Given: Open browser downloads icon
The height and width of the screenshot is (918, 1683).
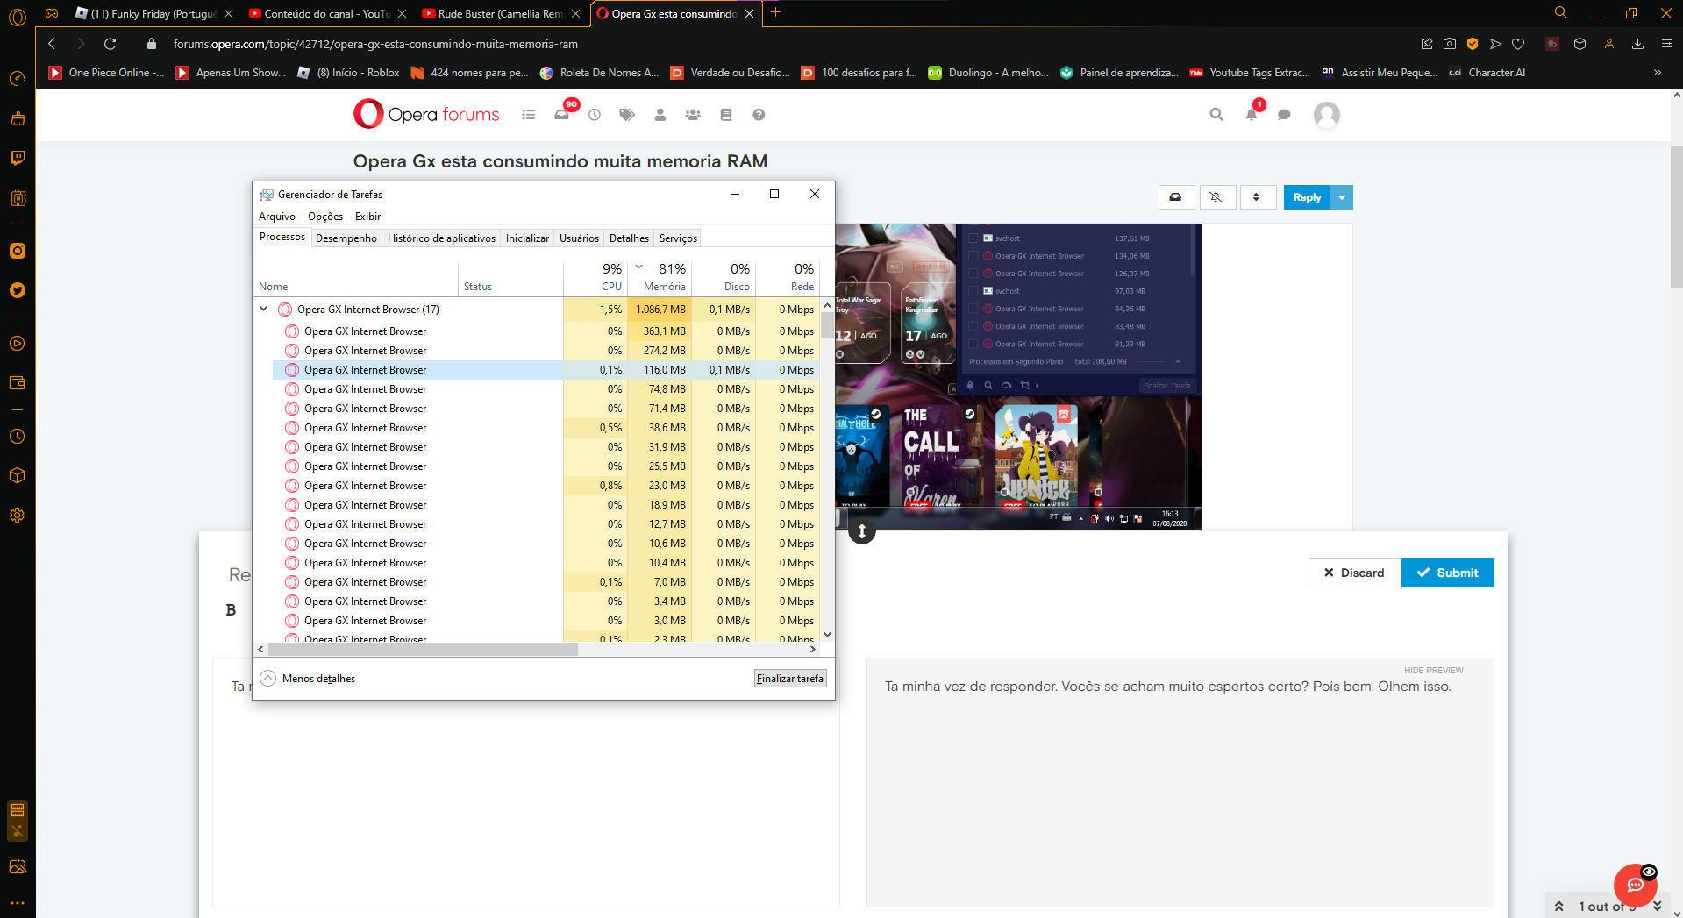Looking at the screenshot, I should [1637, 44].
